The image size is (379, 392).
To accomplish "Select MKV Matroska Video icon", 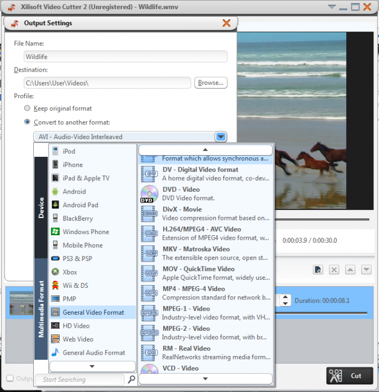I will click(x=149, y=253).
